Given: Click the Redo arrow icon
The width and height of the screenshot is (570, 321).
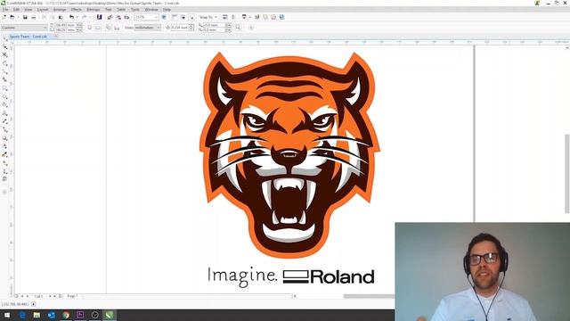Looking at the screenshot, I should point(85,17).
